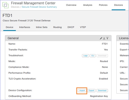This screenshot has width=129, height=100.
Task: Follow the Secure Firewall Device Summary breadcrumb link
Action: point(39,7)
